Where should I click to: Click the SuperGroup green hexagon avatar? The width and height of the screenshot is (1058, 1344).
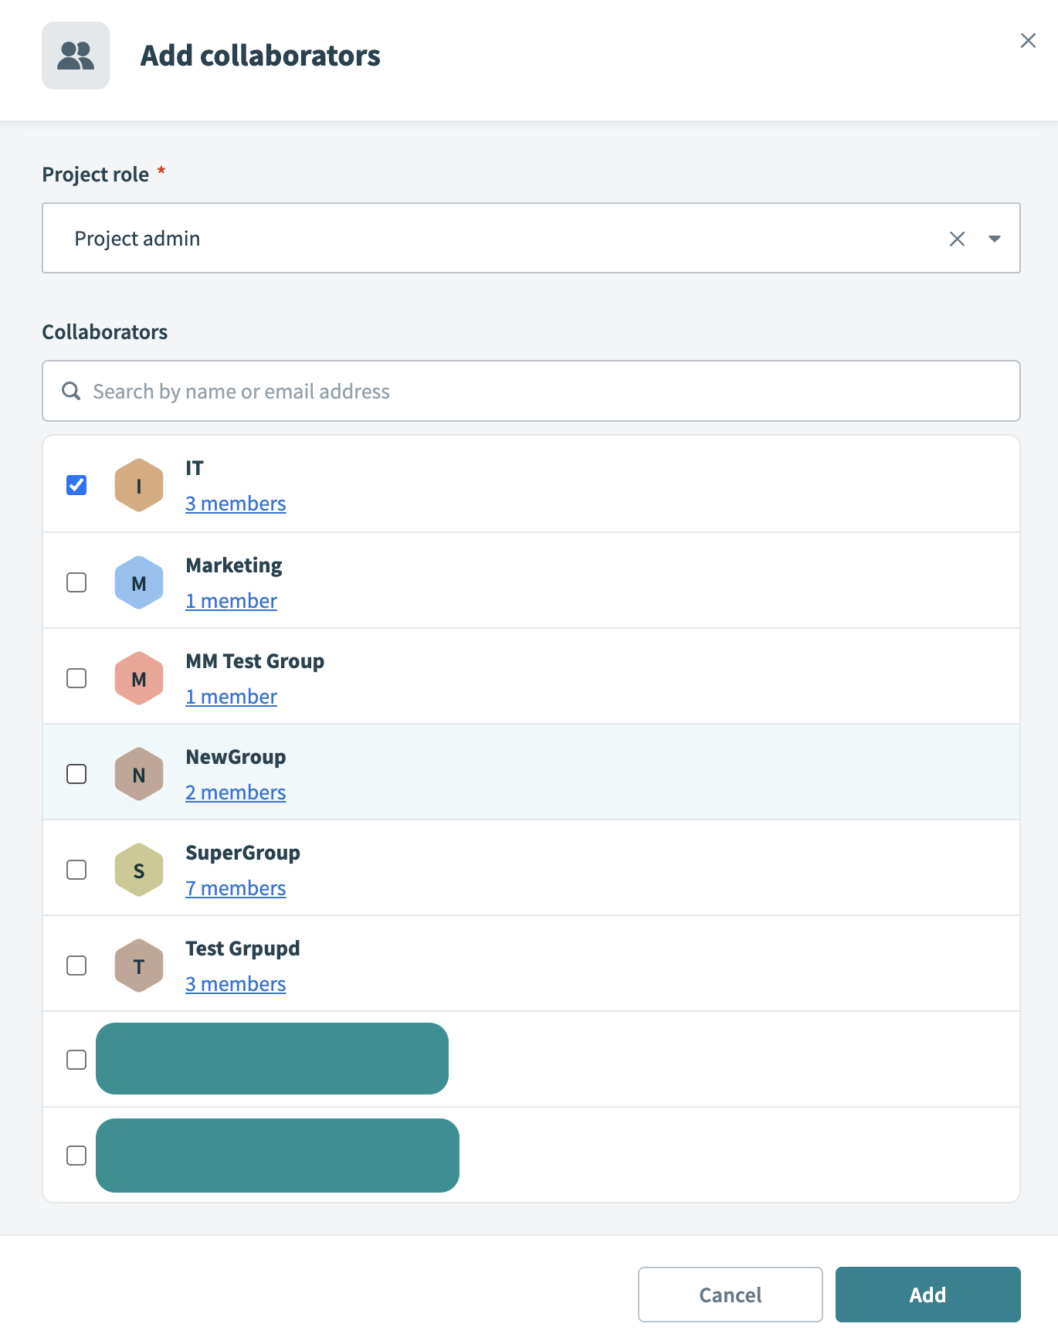click(x=139, y=870)
